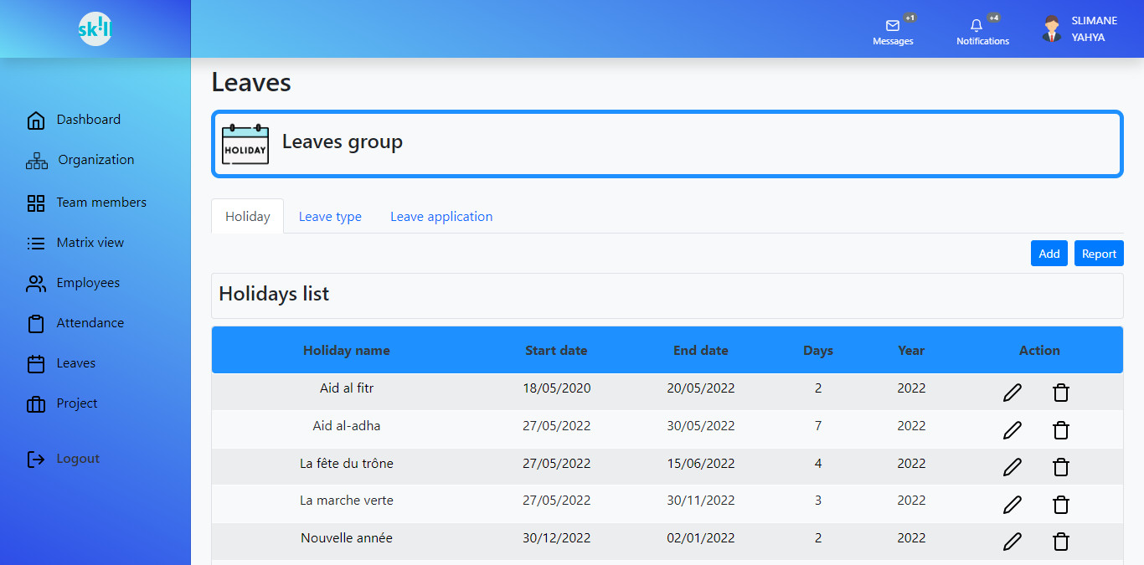Viewport: 1144px width, 565px height.
Task: Select the Holiday tab
Action: pos(247,217)
